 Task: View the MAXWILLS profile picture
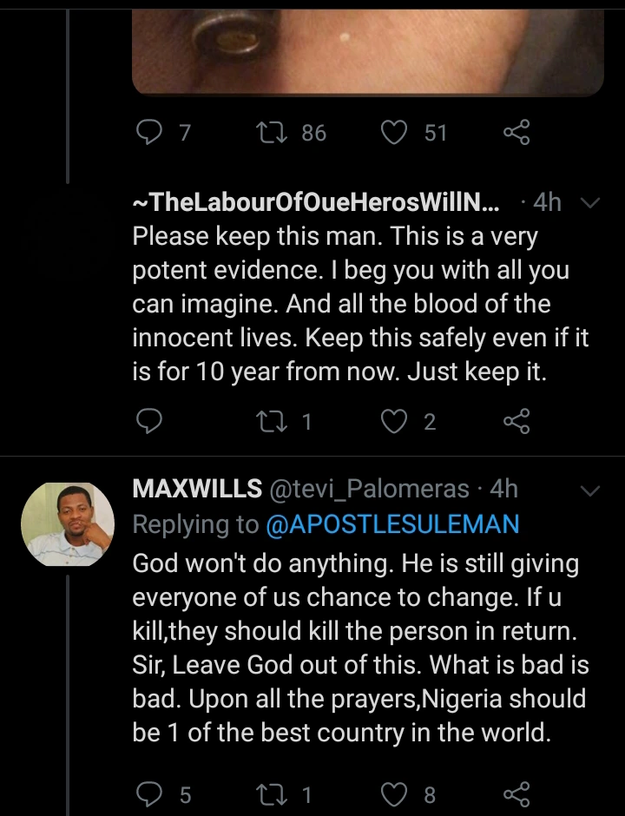point(67,524)
